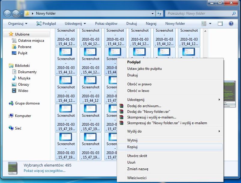
Task: Choose Dodaj do "Nowy folder.rar"
Action: pos(170,112)
